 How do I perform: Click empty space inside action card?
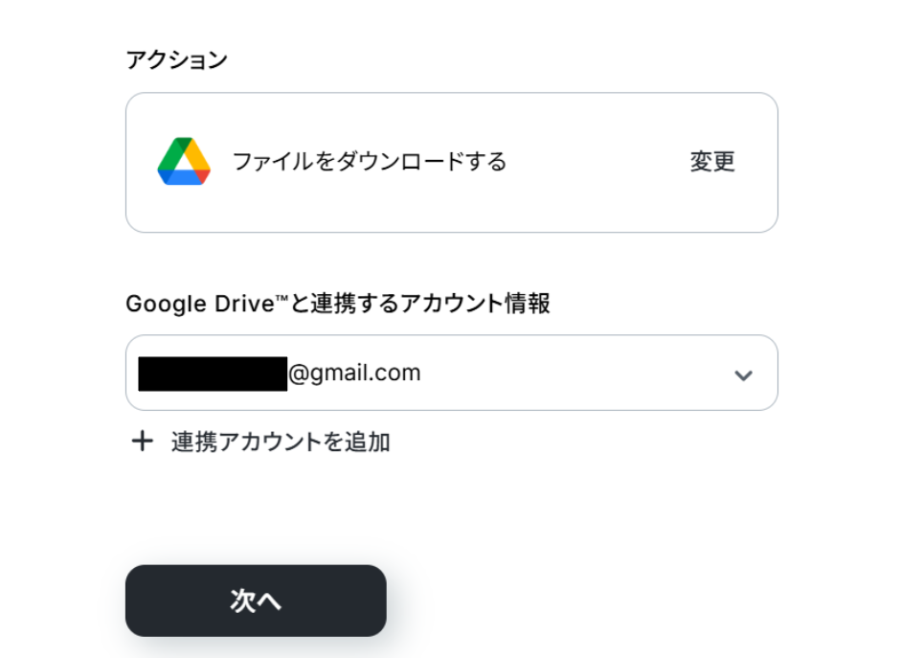point(594,162)
